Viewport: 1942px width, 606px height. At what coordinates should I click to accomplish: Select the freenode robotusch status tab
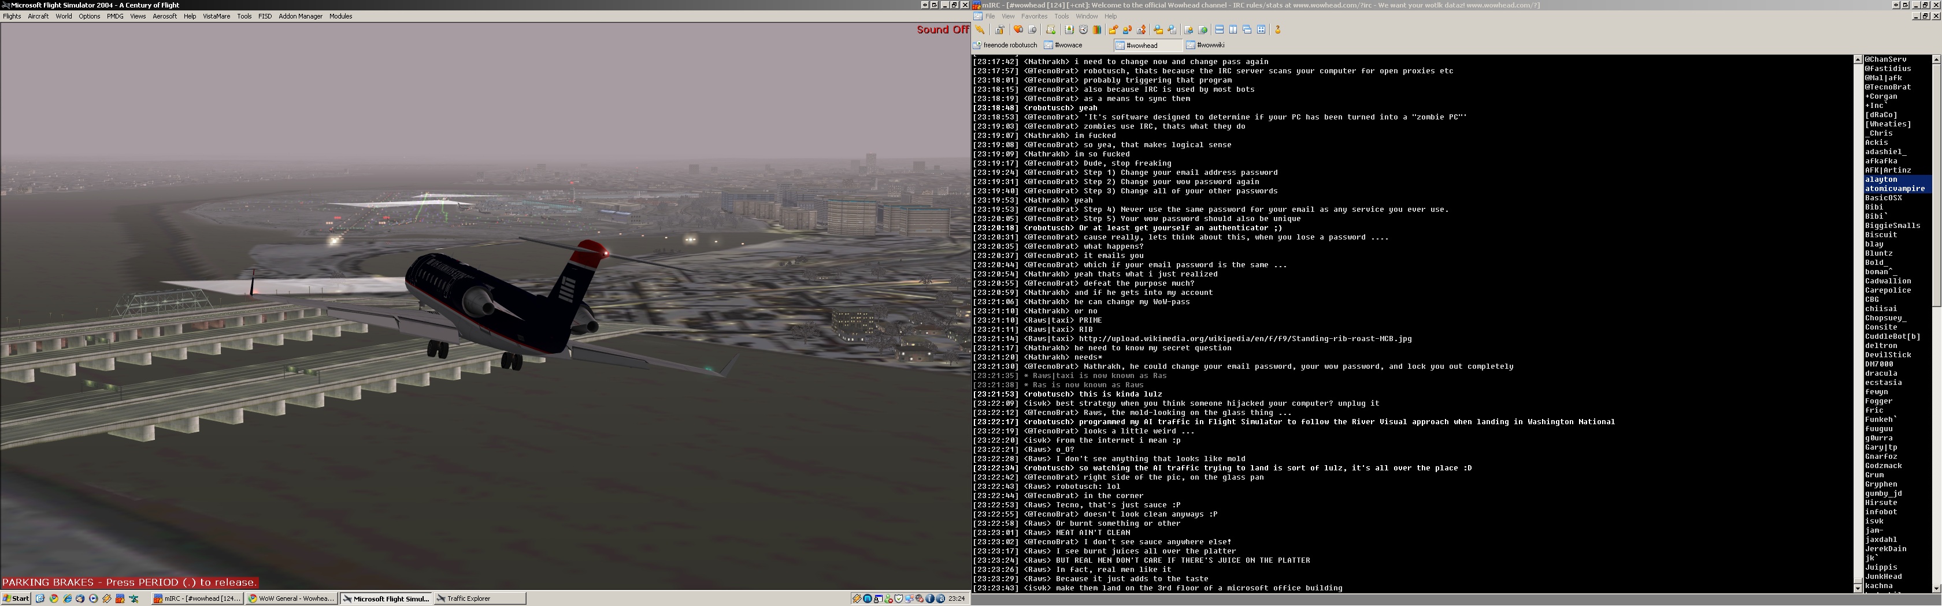point(1006,45)
